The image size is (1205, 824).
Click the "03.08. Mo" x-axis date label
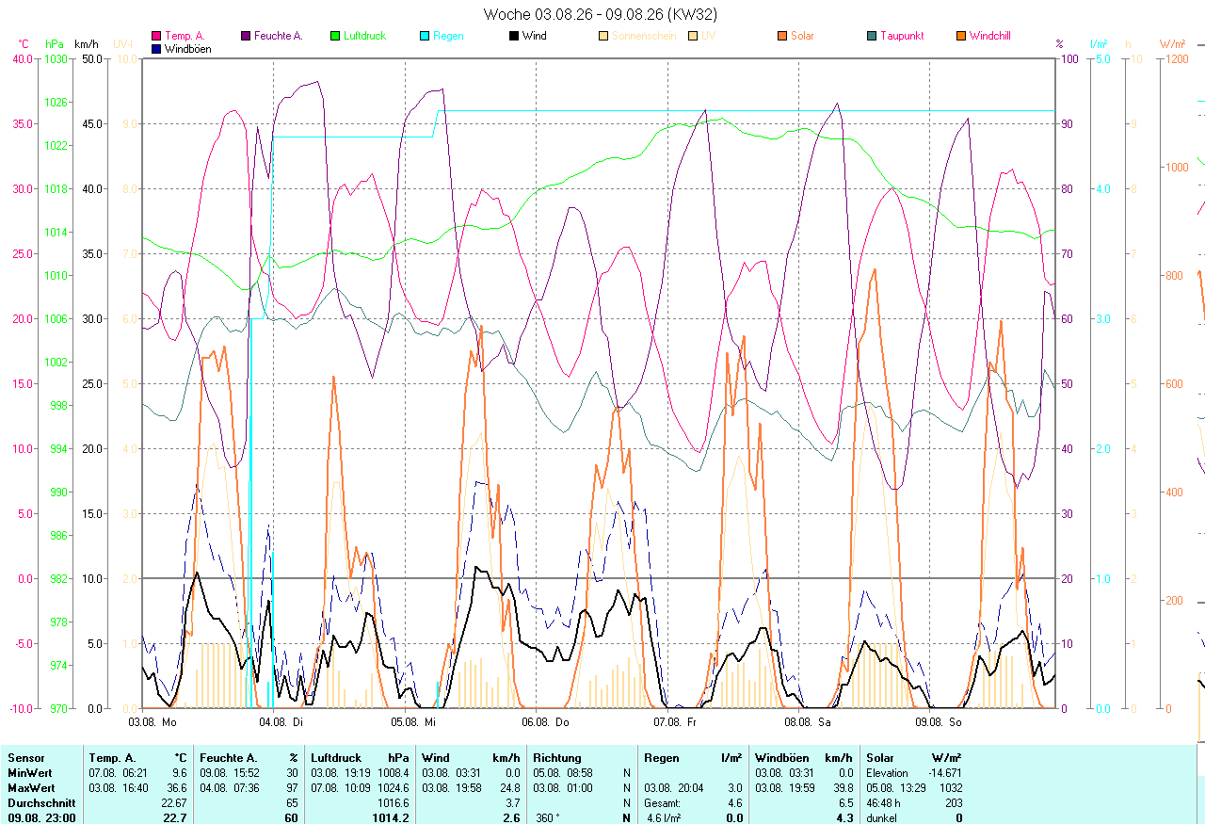153,722
